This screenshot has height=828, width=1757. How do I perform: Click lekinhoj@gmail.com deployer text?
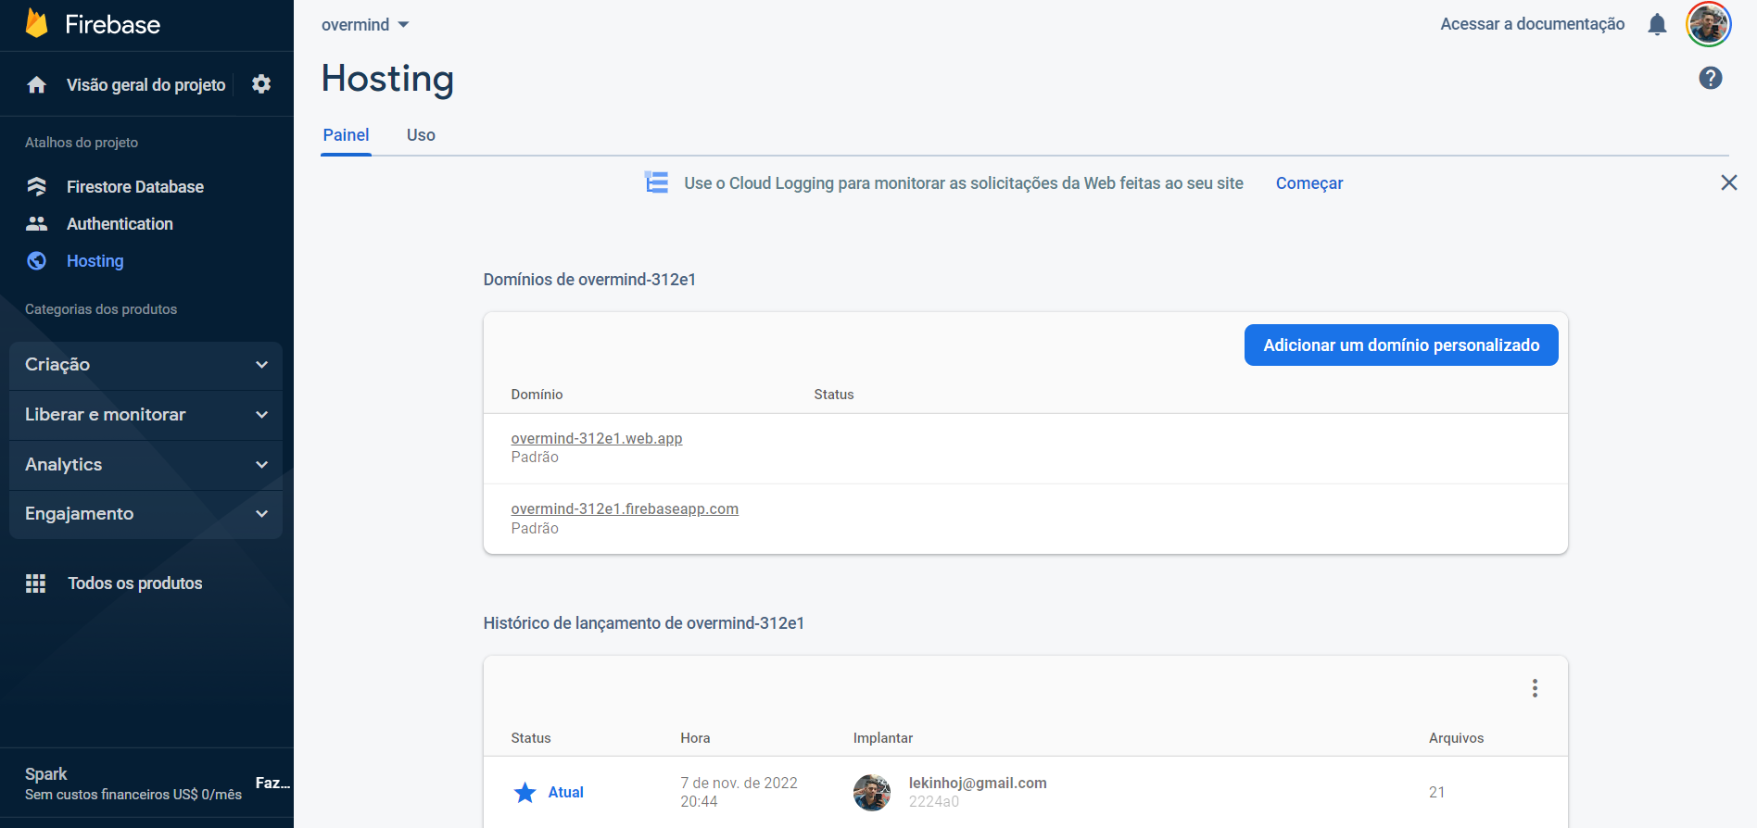coord(978,783)
